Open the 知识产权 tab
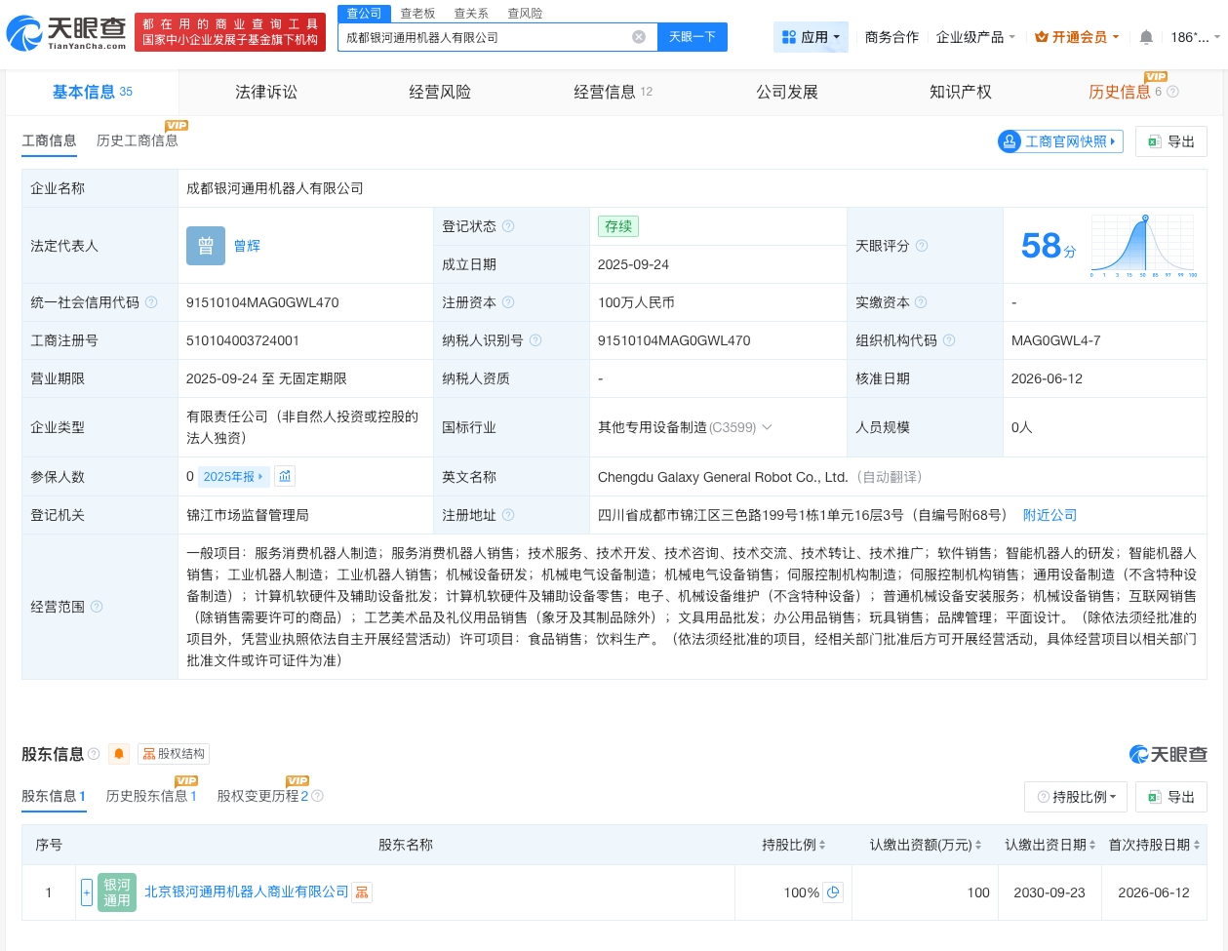 (961, 92)
